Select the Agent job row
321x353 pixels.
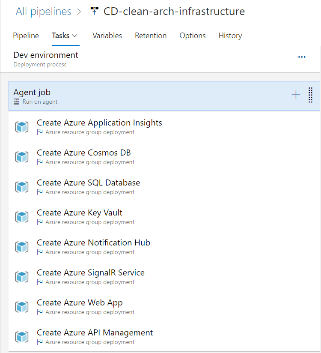pyautogui.click(x=164, y=96)
